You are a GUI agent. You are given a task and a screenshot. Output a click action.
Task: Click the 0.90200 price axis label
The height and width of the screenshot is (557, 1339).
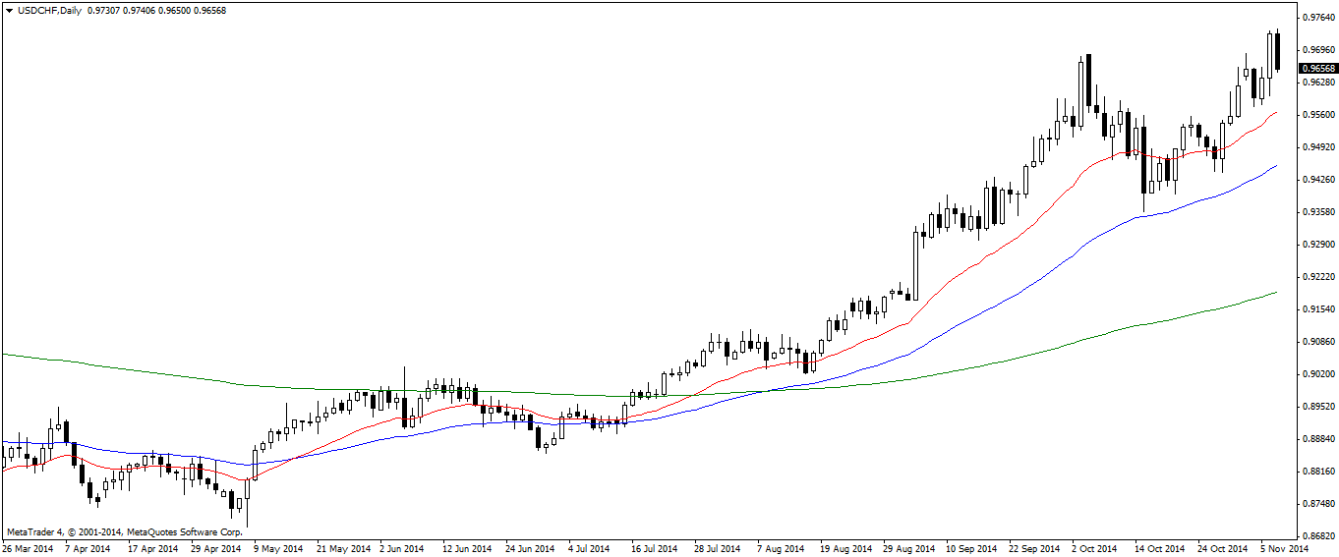click(x=1319, y=374)
